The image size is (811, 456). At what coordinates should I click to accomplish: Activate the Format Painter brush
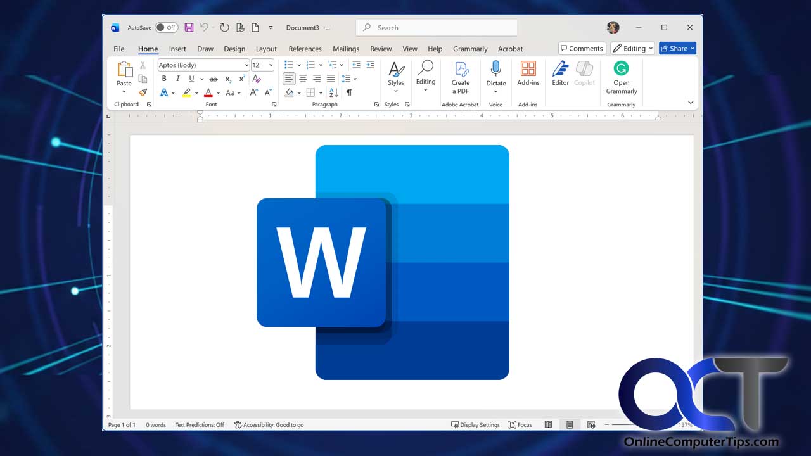click(143, 92)
